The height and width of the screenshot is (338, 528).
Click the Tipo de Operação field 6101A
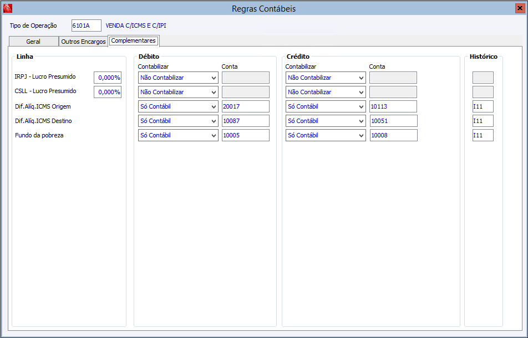tap(87, 25)
